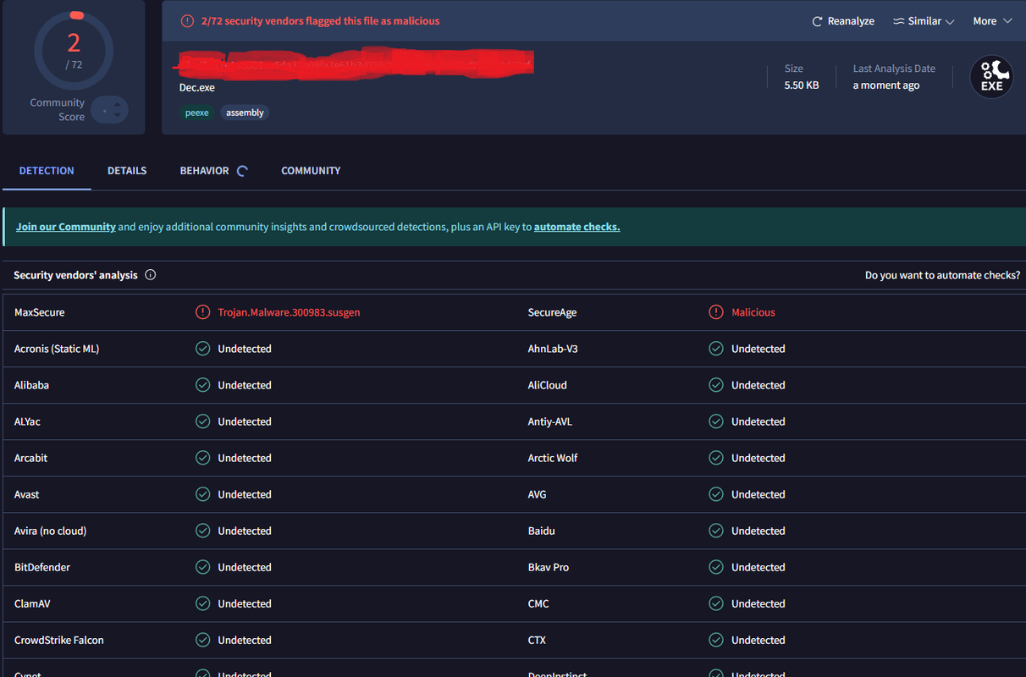Click the Reanalyze refresh icon
This screenshot has width=1026, height=677.
click(x=817, y=21)
